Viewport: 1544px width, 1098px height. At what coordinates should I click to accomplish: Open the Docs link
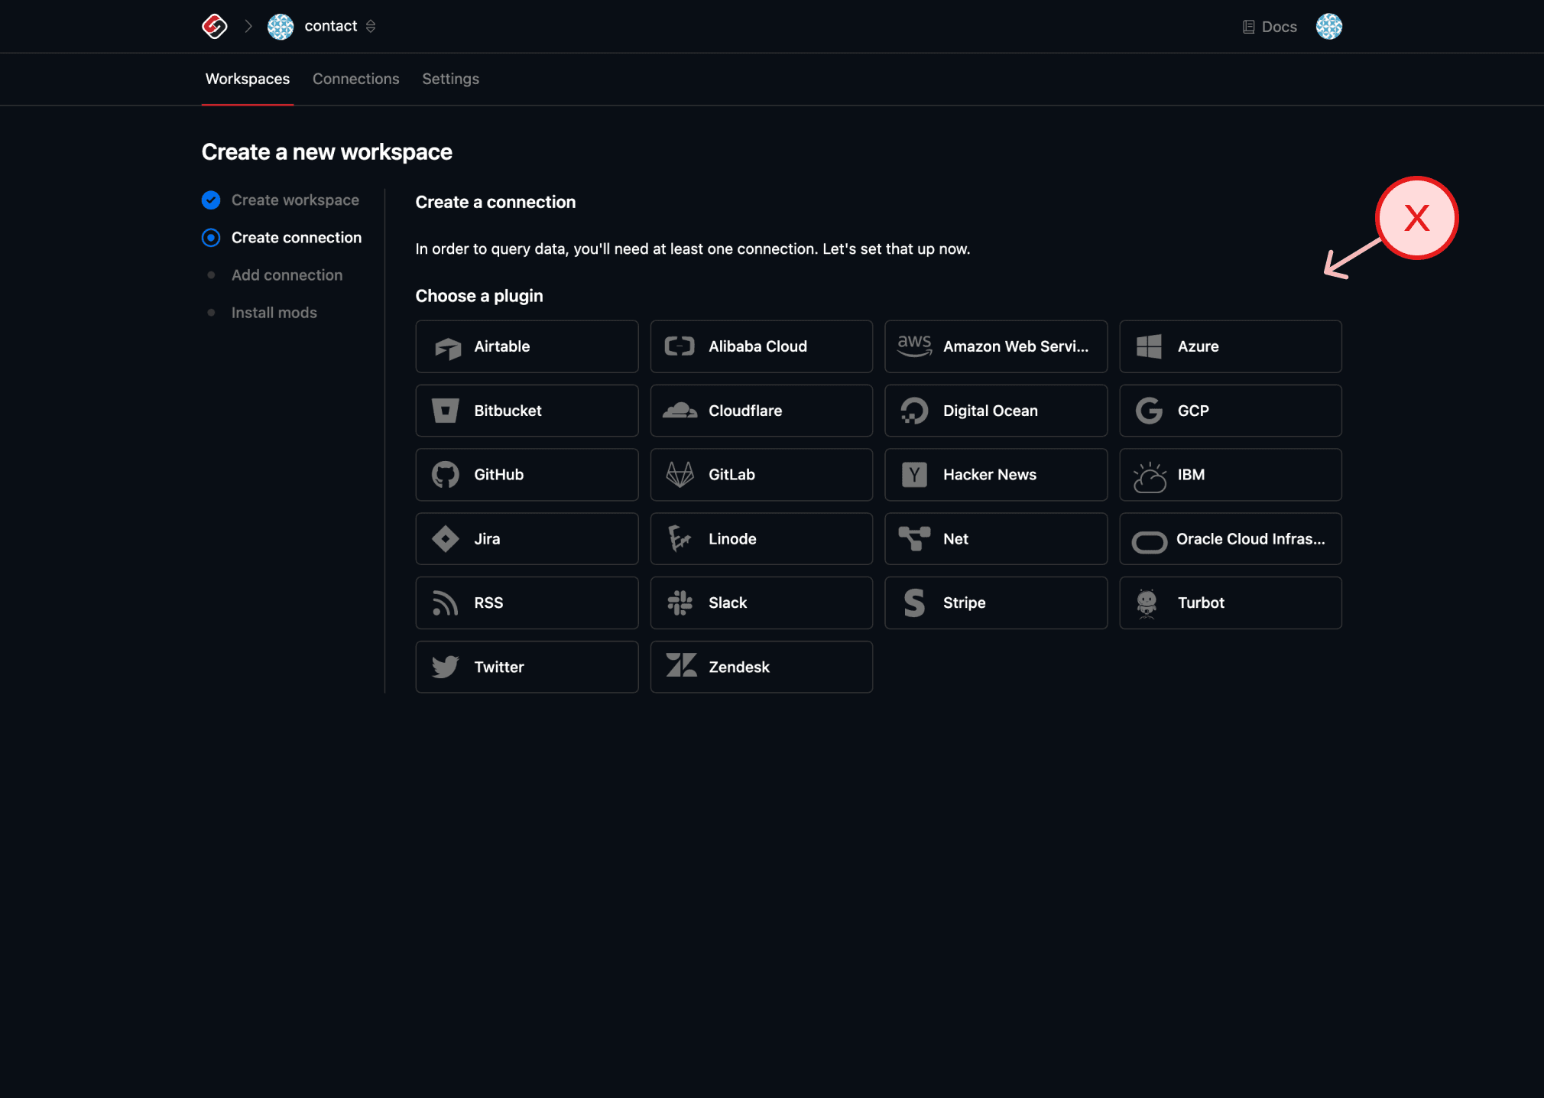tap(1269, 26)
